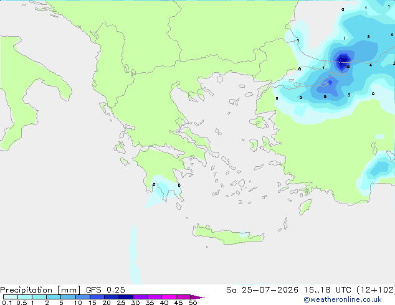This screenshot has height=305, width=395.
Task: Pick the 15–20 mm legend color swatch
Action: pos(97,297)
